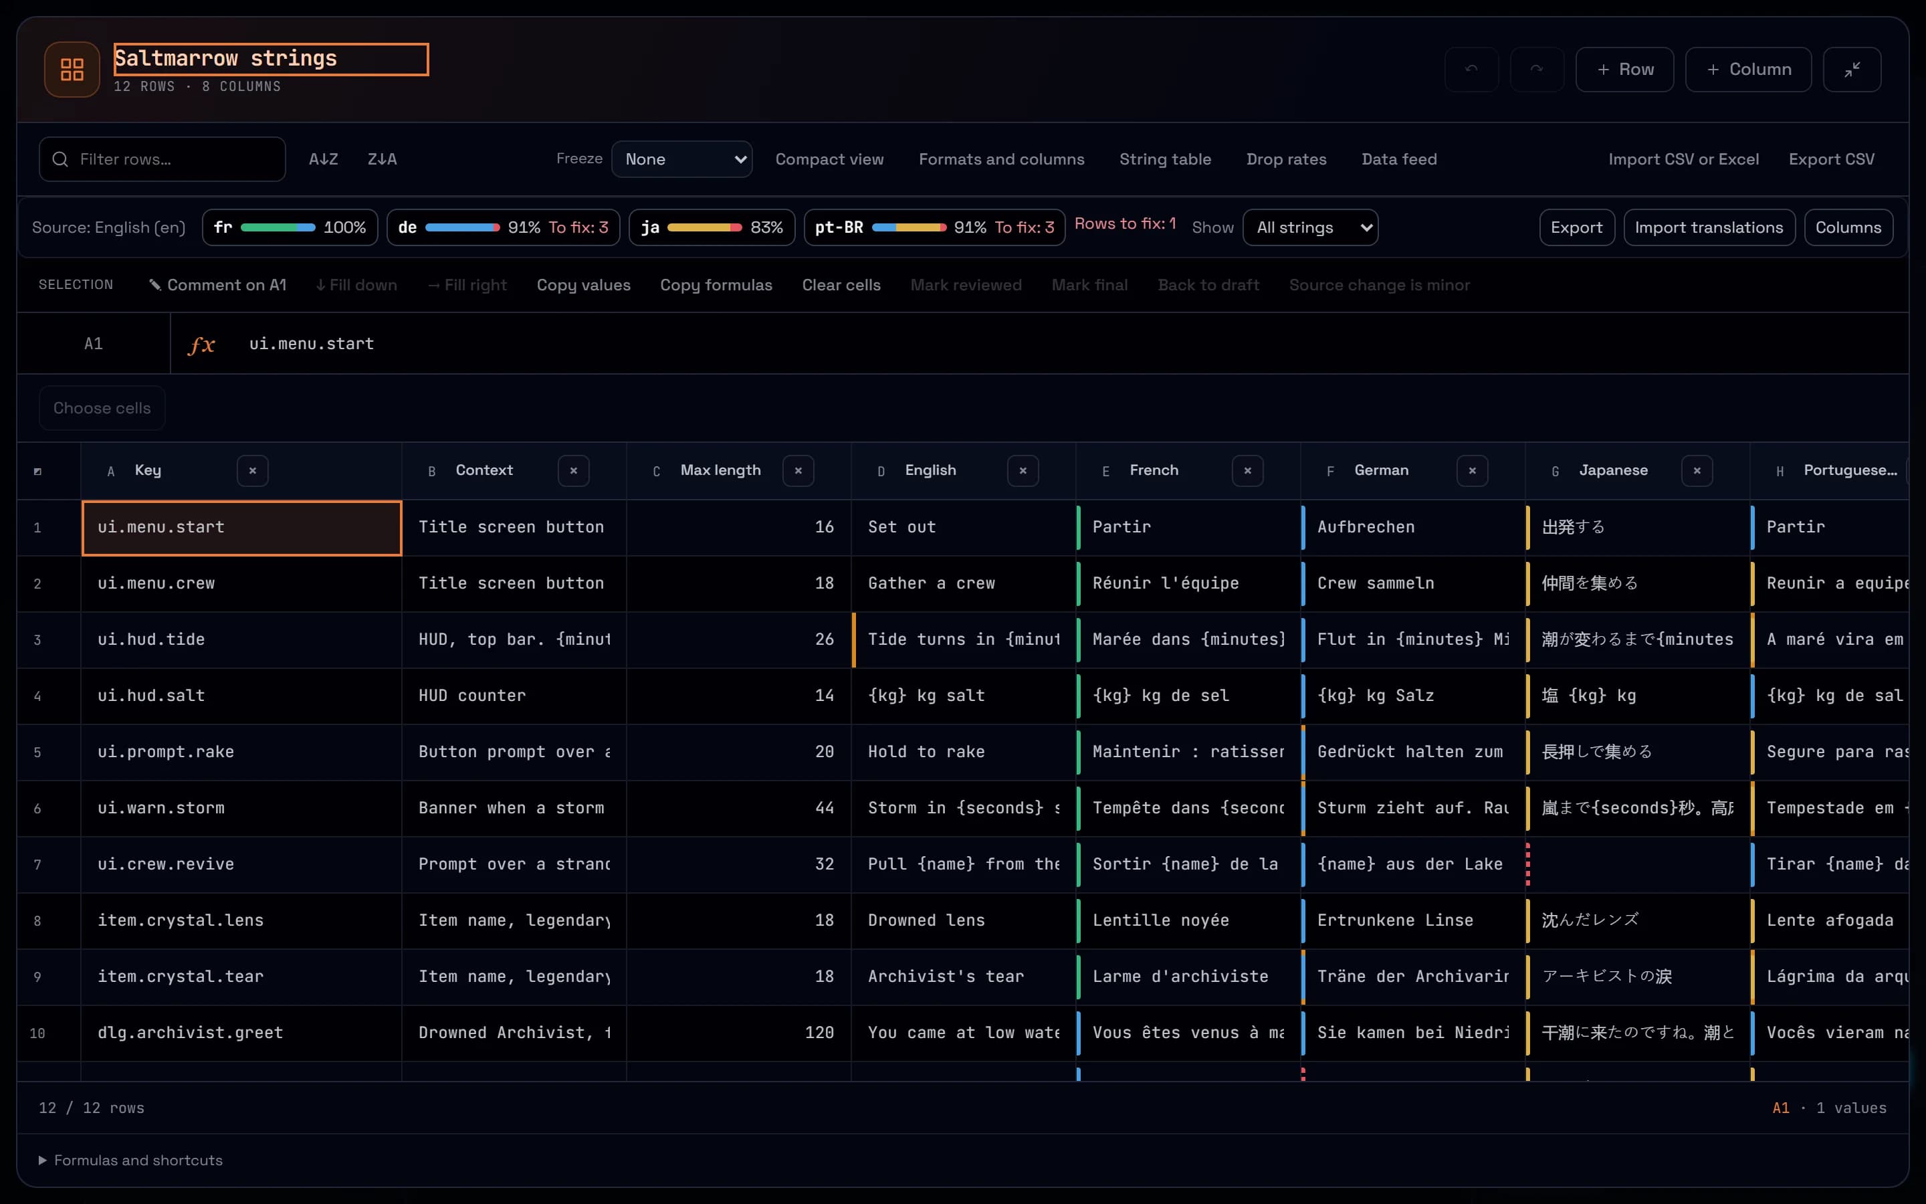This screenshot has height=1204, width=1926.
Task: Remove the German column via x
Action: 1473,471
